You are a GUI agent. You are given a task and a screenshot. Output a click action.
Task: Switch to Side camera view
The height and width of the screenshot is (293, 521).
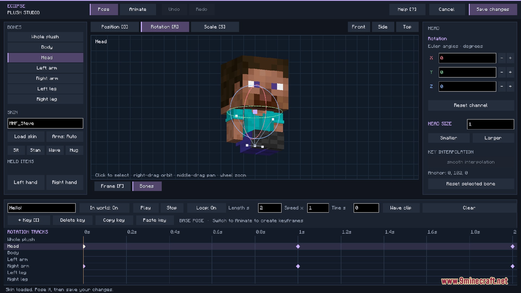click(x=383, y=27)
